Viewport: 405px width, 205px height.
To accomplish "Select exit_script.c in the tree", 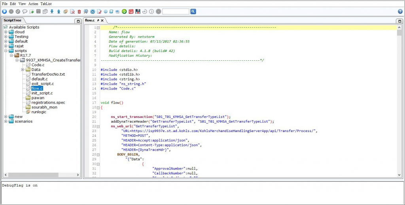I will [43, 84].
